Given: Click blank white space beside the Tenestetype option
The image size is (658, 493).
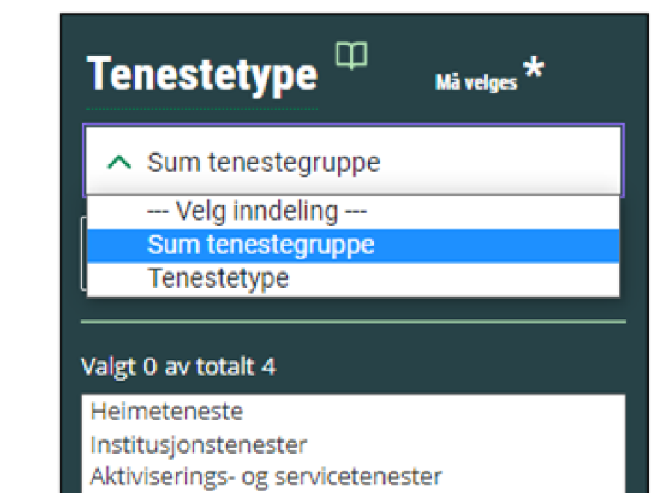Looking at the screenshot, I should tap(453, 279).
